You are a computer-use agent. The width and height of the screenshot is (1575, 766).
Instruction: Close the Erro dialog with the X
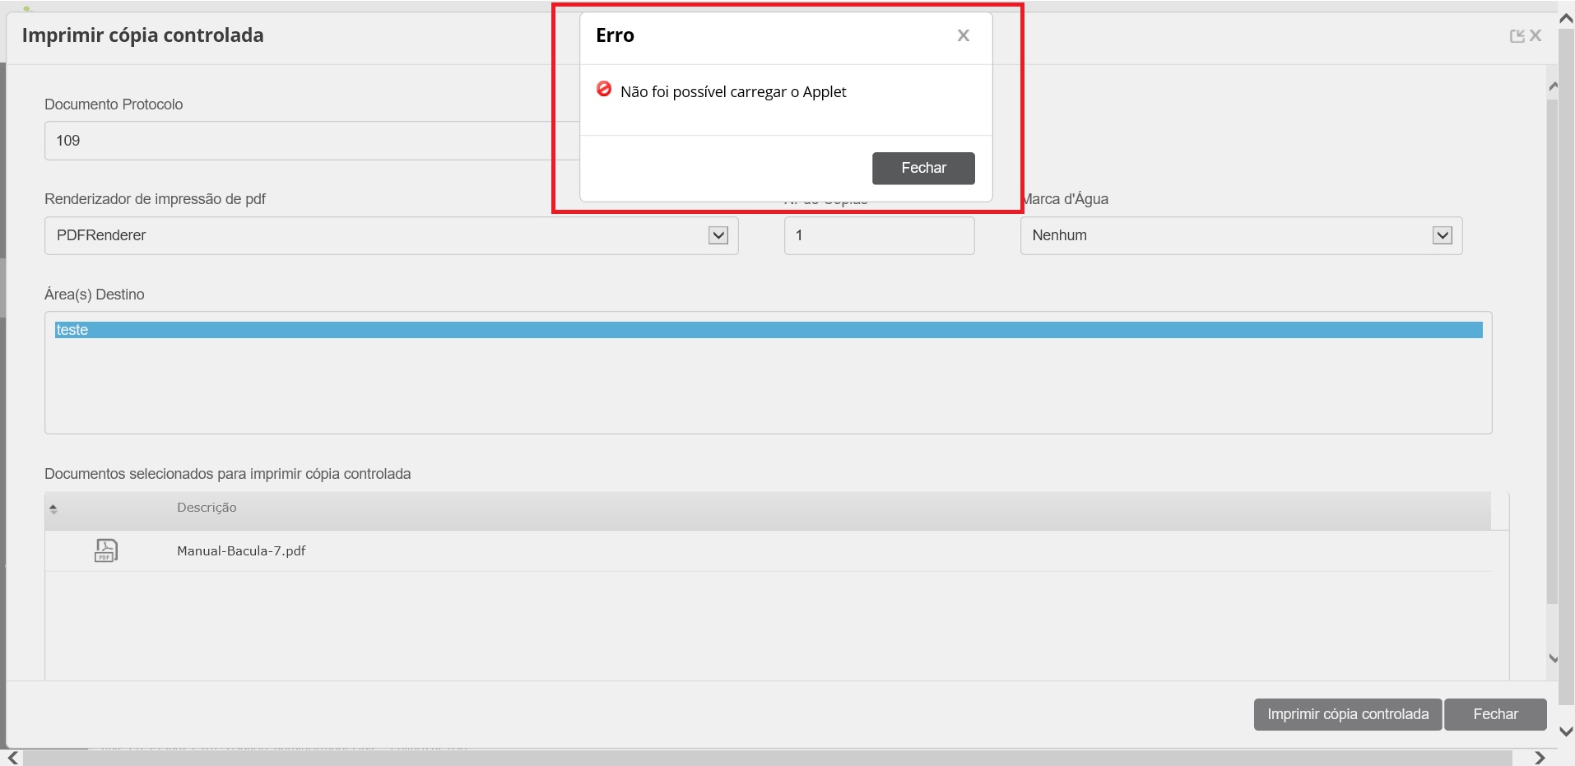963,35
